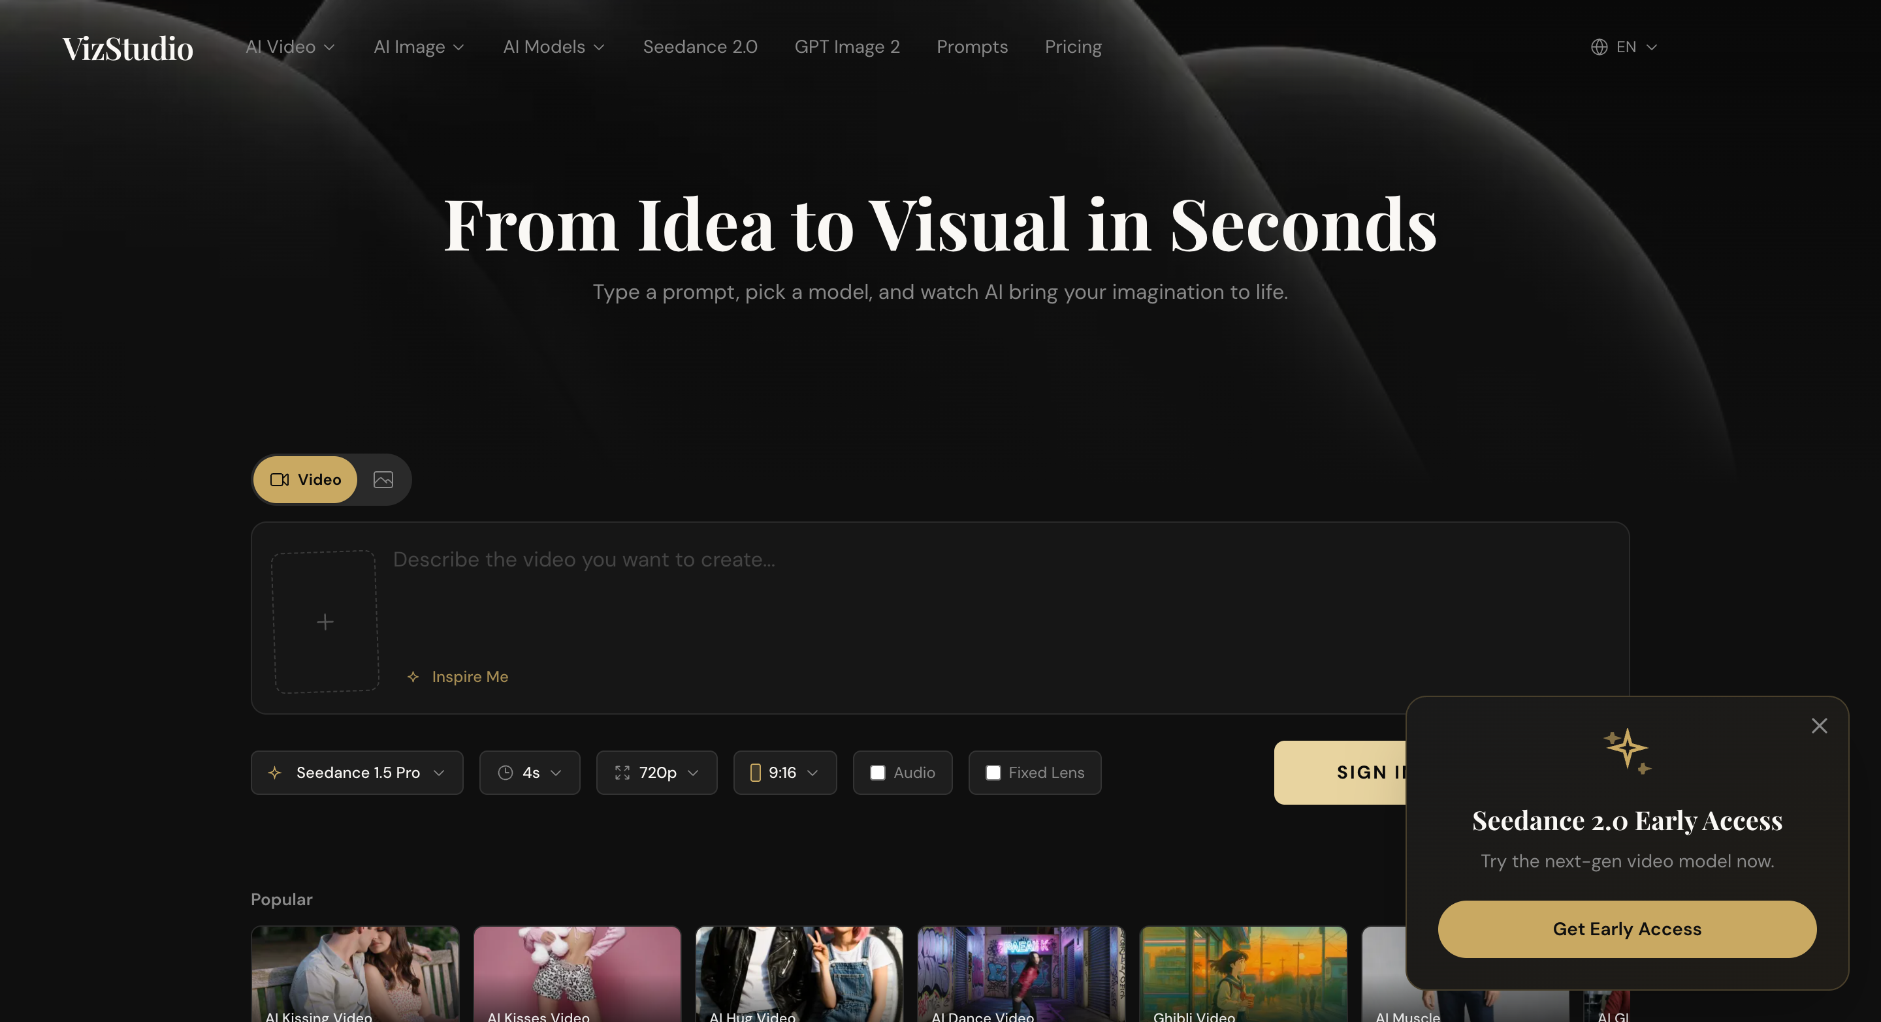Click the phone icon next to 9:16
The width and height of the screenshot is (1881, 1022).
tap(756, 773)
